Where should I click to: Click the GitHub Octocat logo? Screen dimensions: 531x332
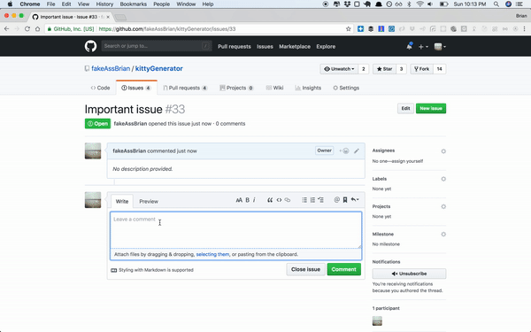coord(90,46)
